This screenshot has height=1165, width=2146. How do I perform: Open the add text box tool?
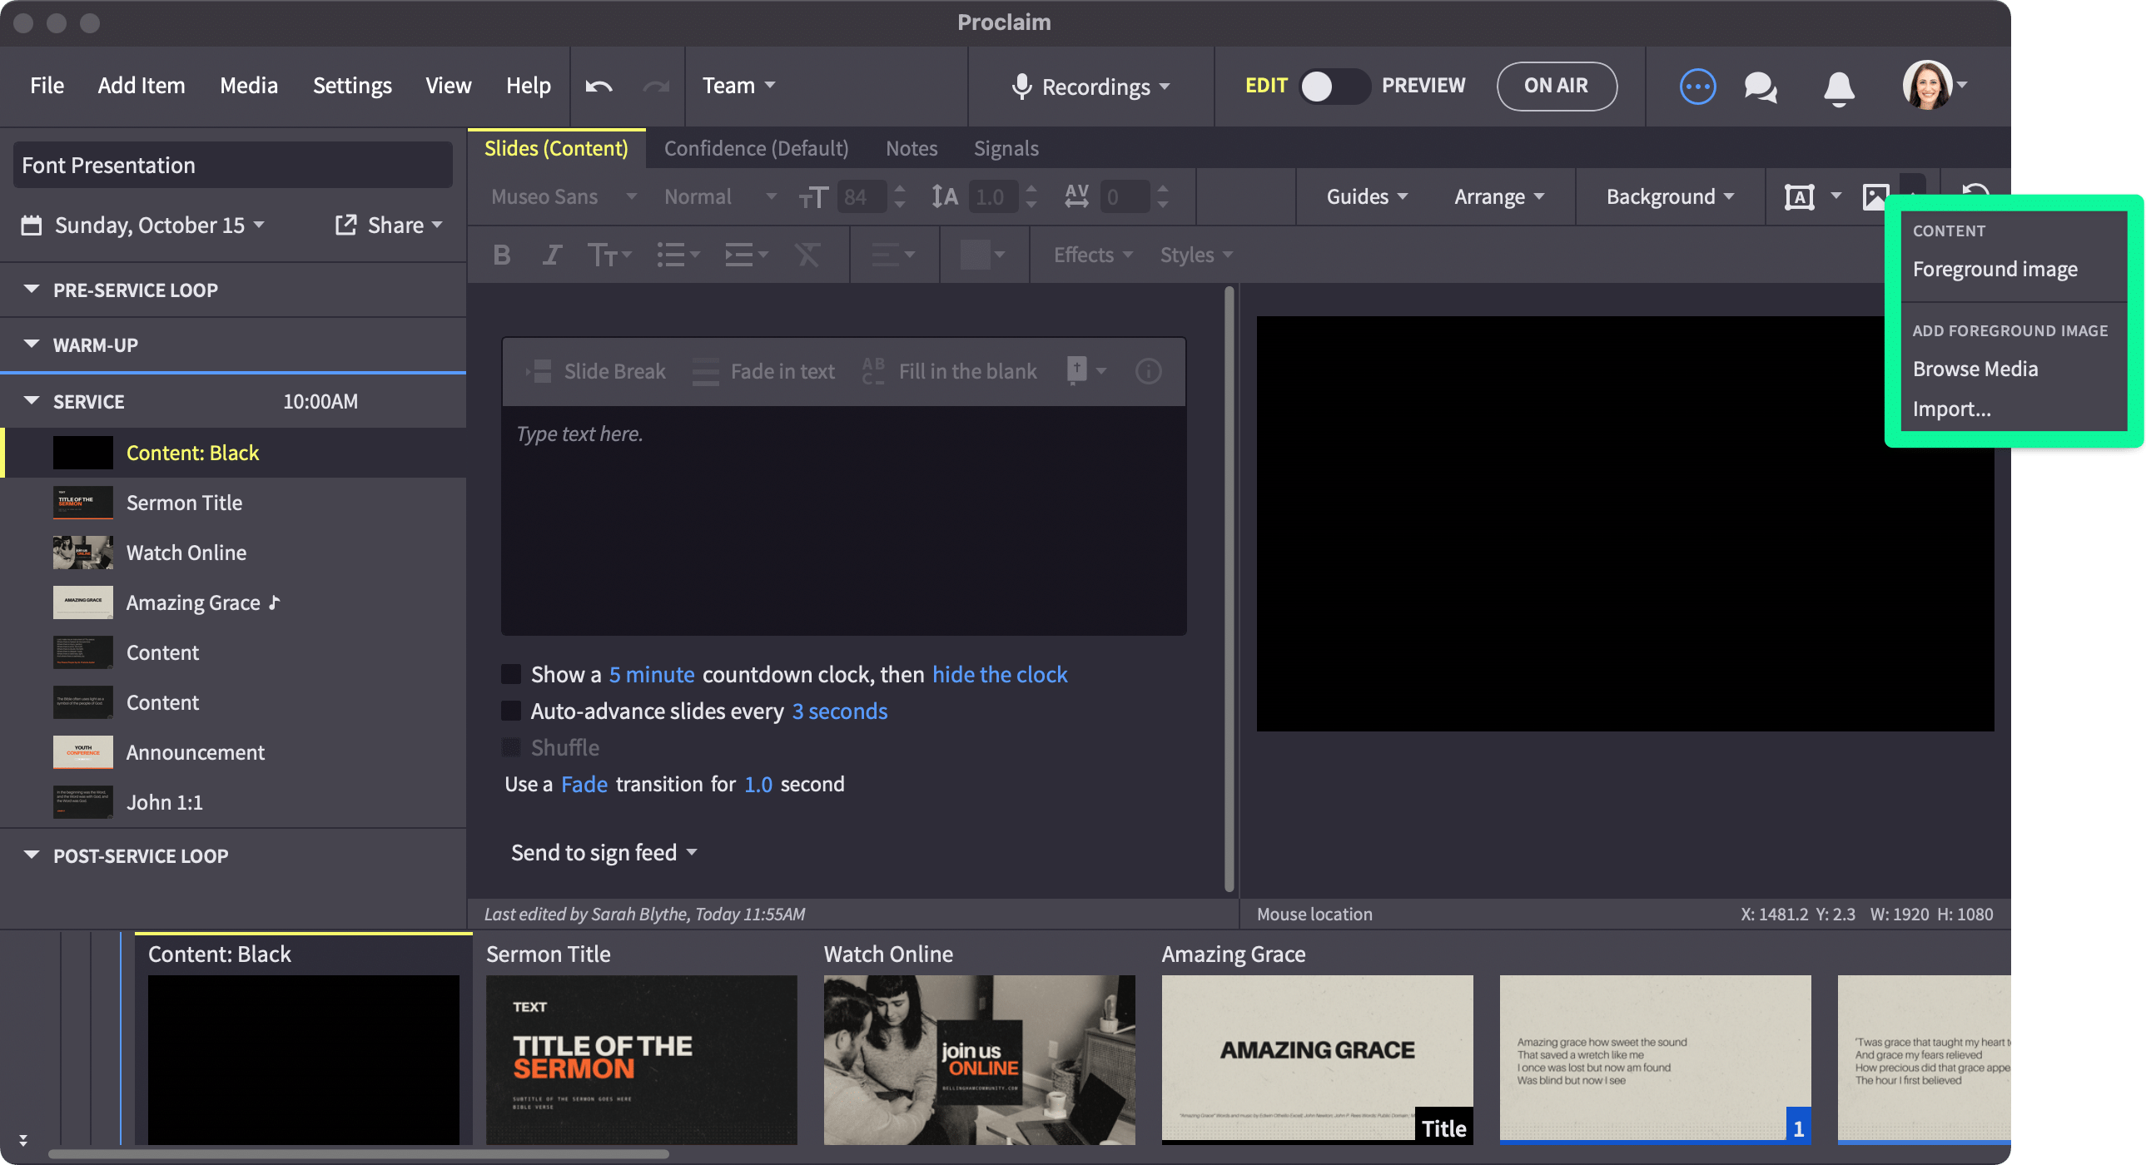(x=1801, y=196)
